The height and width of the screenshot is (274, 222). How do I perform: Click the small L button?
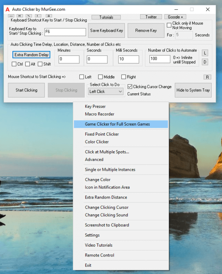205,53
